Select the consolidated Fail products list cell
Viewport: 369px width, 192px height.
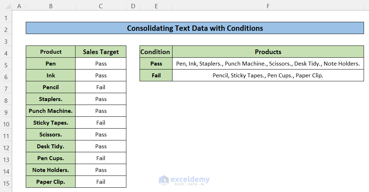[268, 75]
